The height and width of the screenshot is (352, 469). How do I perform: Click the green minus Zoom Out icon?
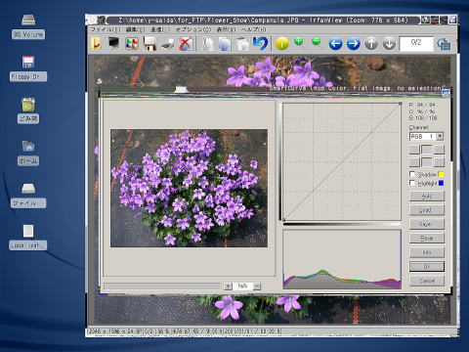click(316, 41)
